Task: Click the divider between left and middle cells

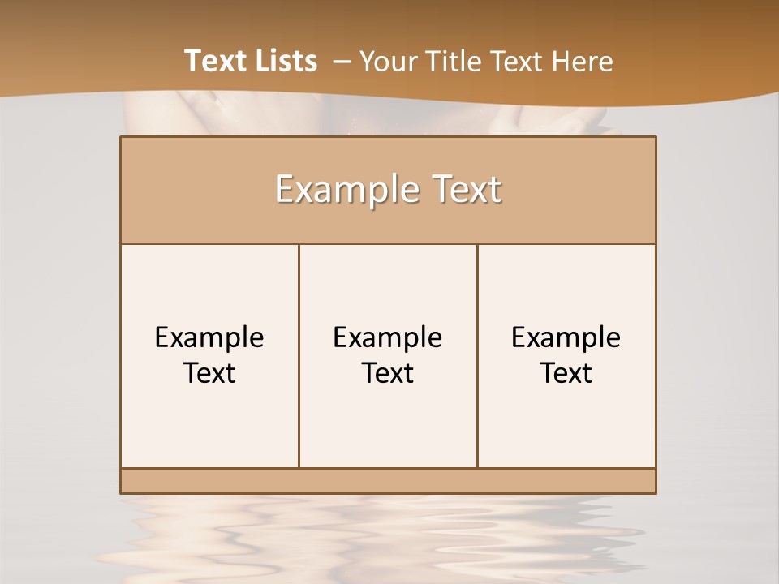Action: [299, 355]
